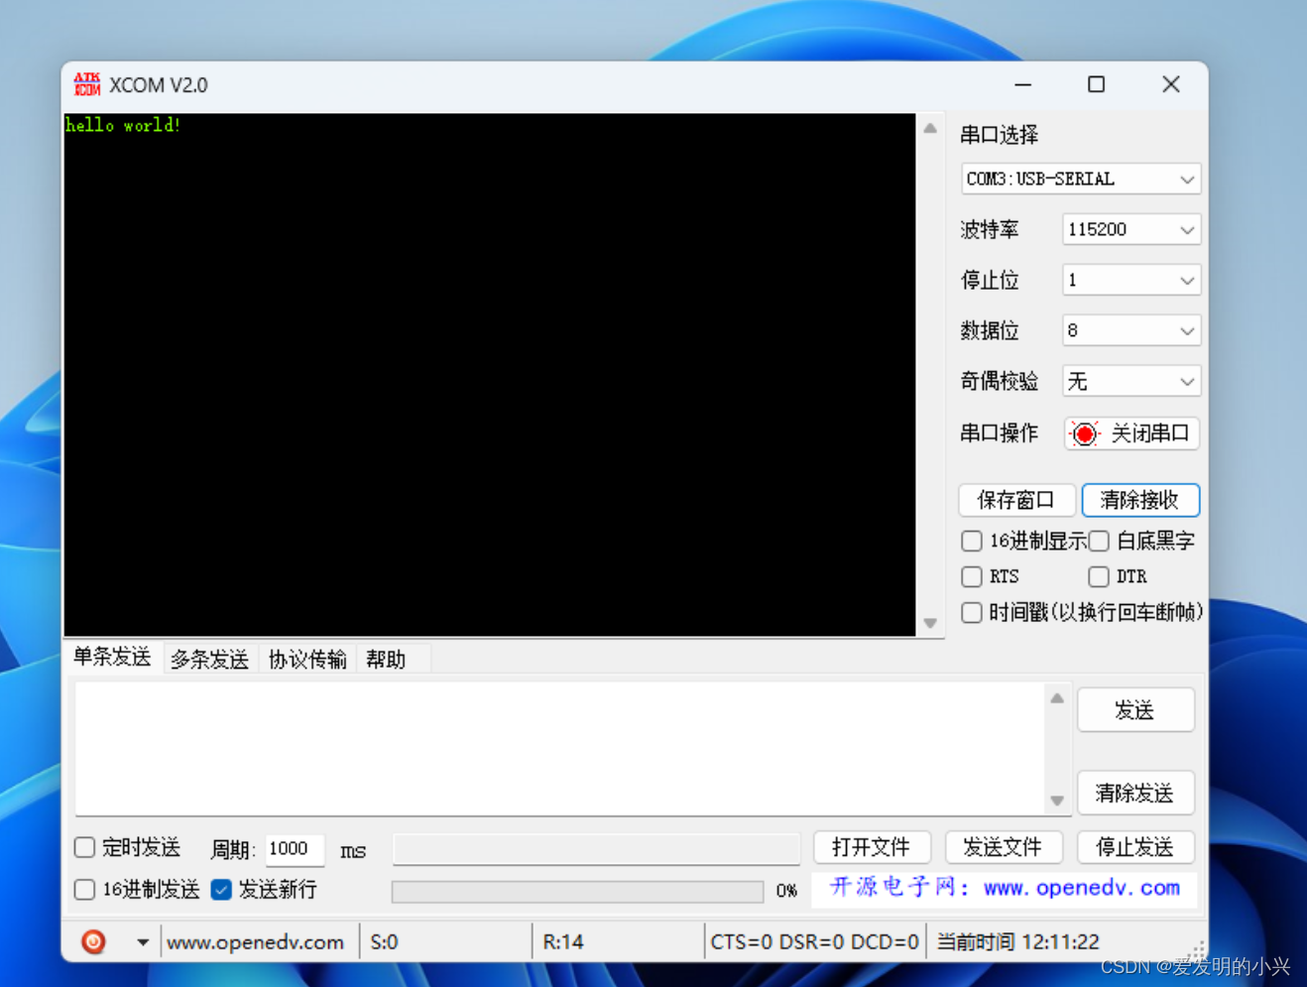Image resolution: width=1307 pixels, height=987 pixels.
Task: Toggle the DTR checkbox
Action: pos(1099,576)
